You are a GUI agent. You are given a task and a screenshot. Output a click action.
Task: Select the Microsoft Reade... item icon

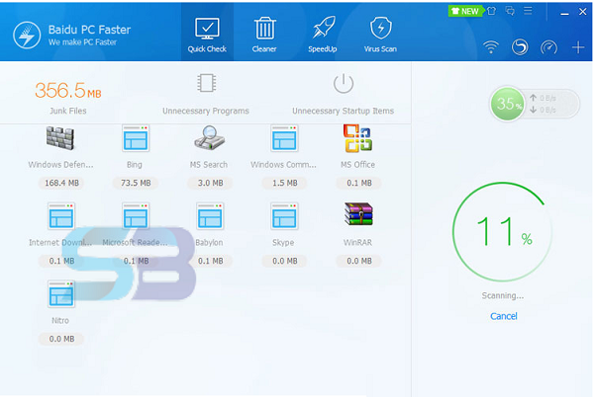tap(136, 216)
